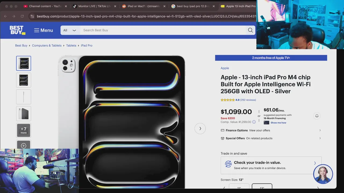This screenshot has width=344, height=193.
Task: Click the bestbuy.com address bar URL
Action: [146, 16]
